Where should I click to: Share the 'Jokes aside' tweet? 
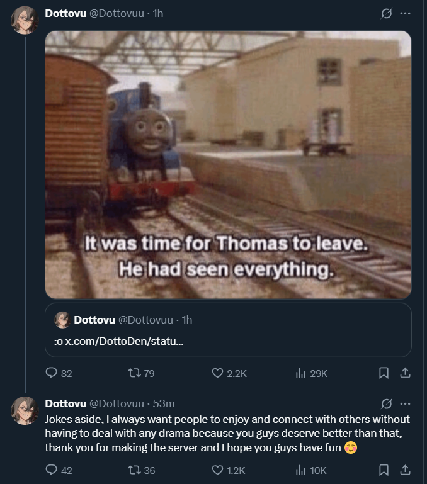[x=406, y=470]
